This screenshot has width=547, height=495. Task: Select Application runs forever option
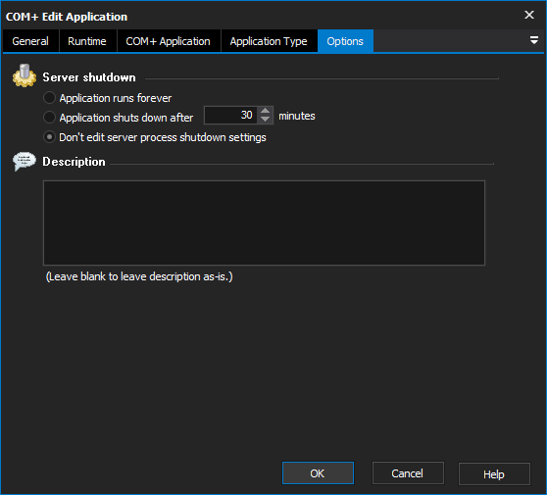108,98
